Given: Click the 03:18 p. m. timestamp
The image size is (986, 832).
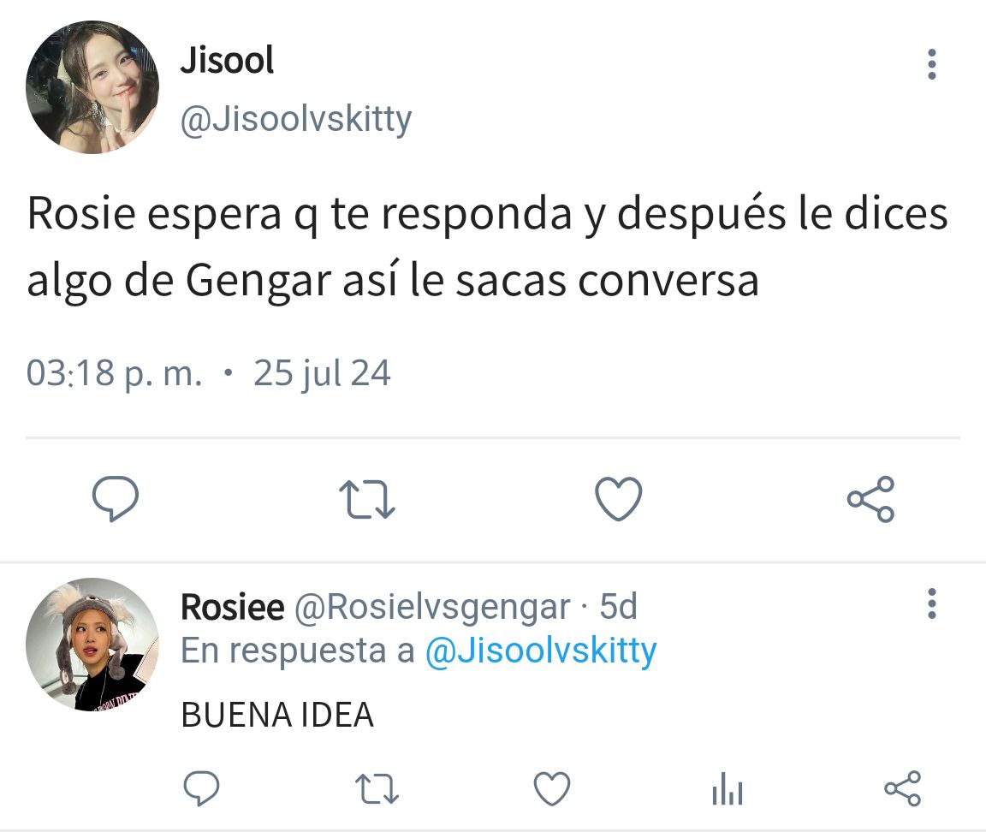Looking at the screenshot, I should (x=115, y=373).
